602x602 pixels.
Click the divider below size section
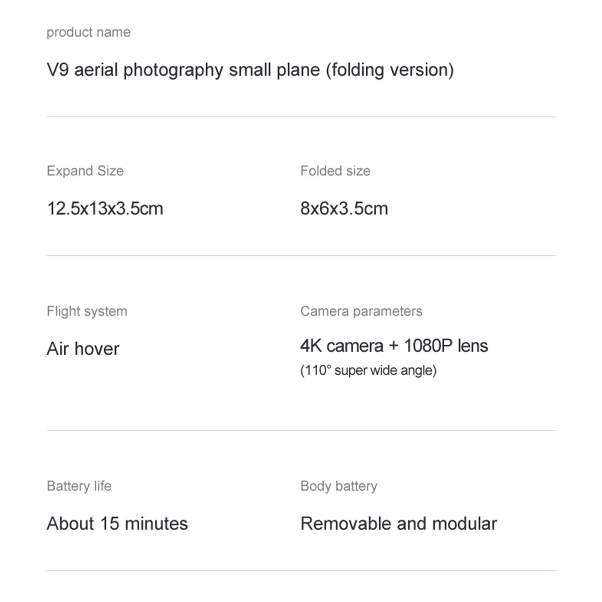[301, 255]
